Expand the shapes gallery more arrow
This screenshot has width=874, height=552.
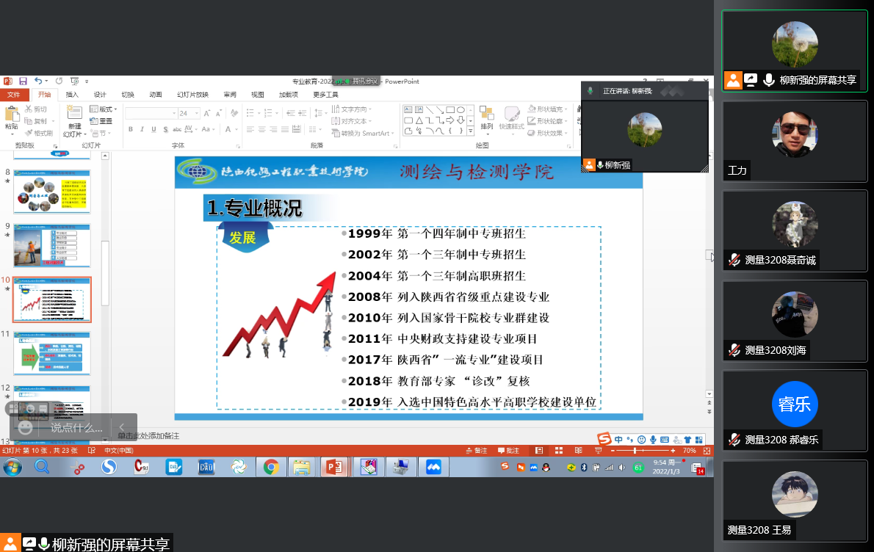470,131
